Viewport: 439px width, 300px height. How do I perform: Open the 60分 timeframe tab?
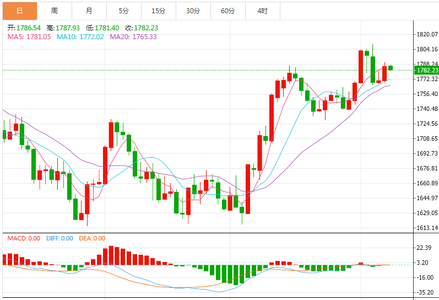click(x=228, y=11)
